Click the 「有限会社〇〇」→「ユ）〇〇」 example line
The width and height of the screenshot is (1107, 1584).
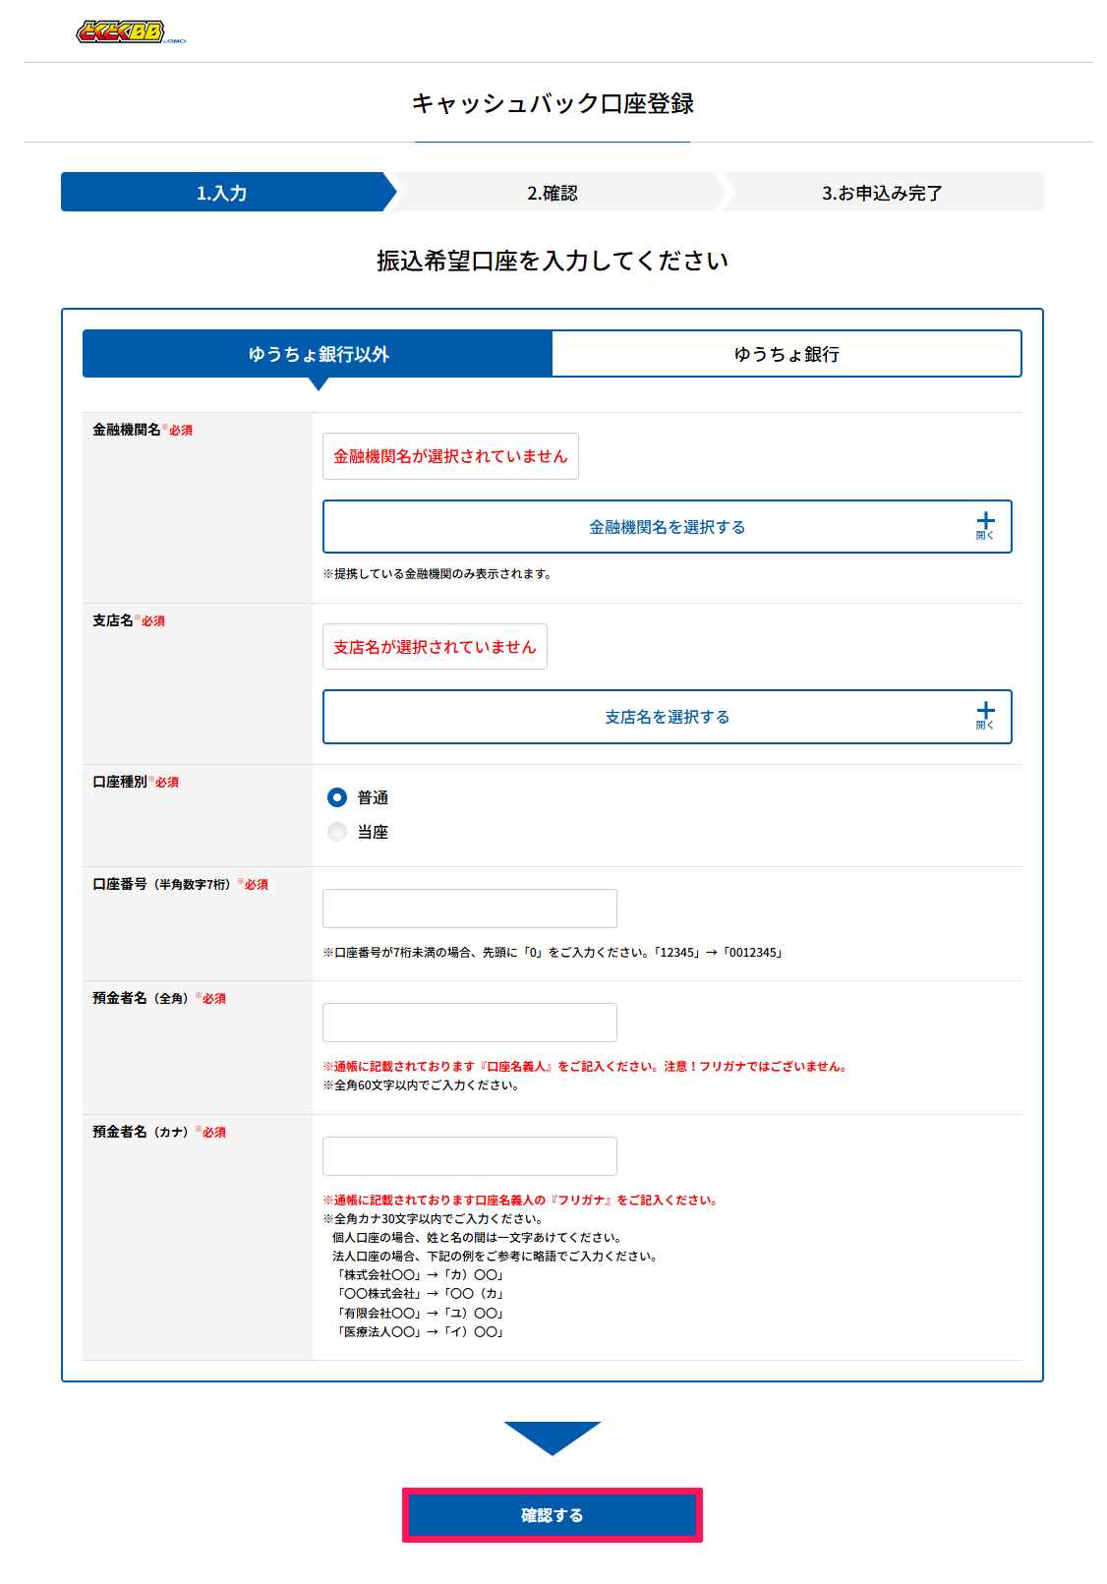[x=421, y=1314]
